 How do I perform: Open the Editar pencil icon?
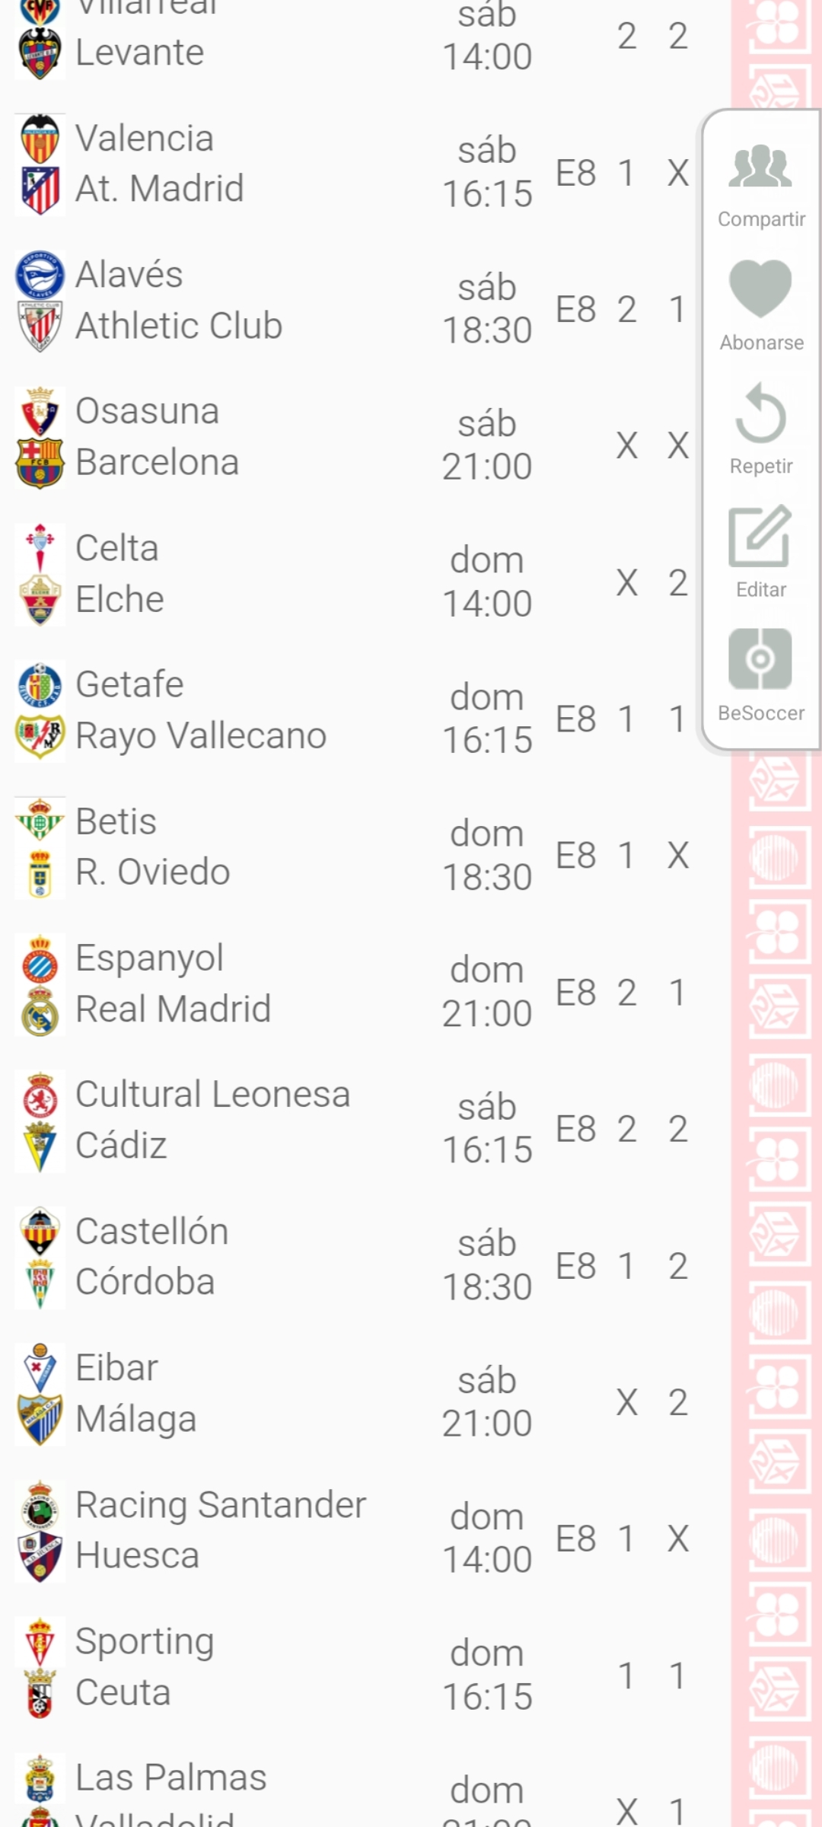pos(760,537)
